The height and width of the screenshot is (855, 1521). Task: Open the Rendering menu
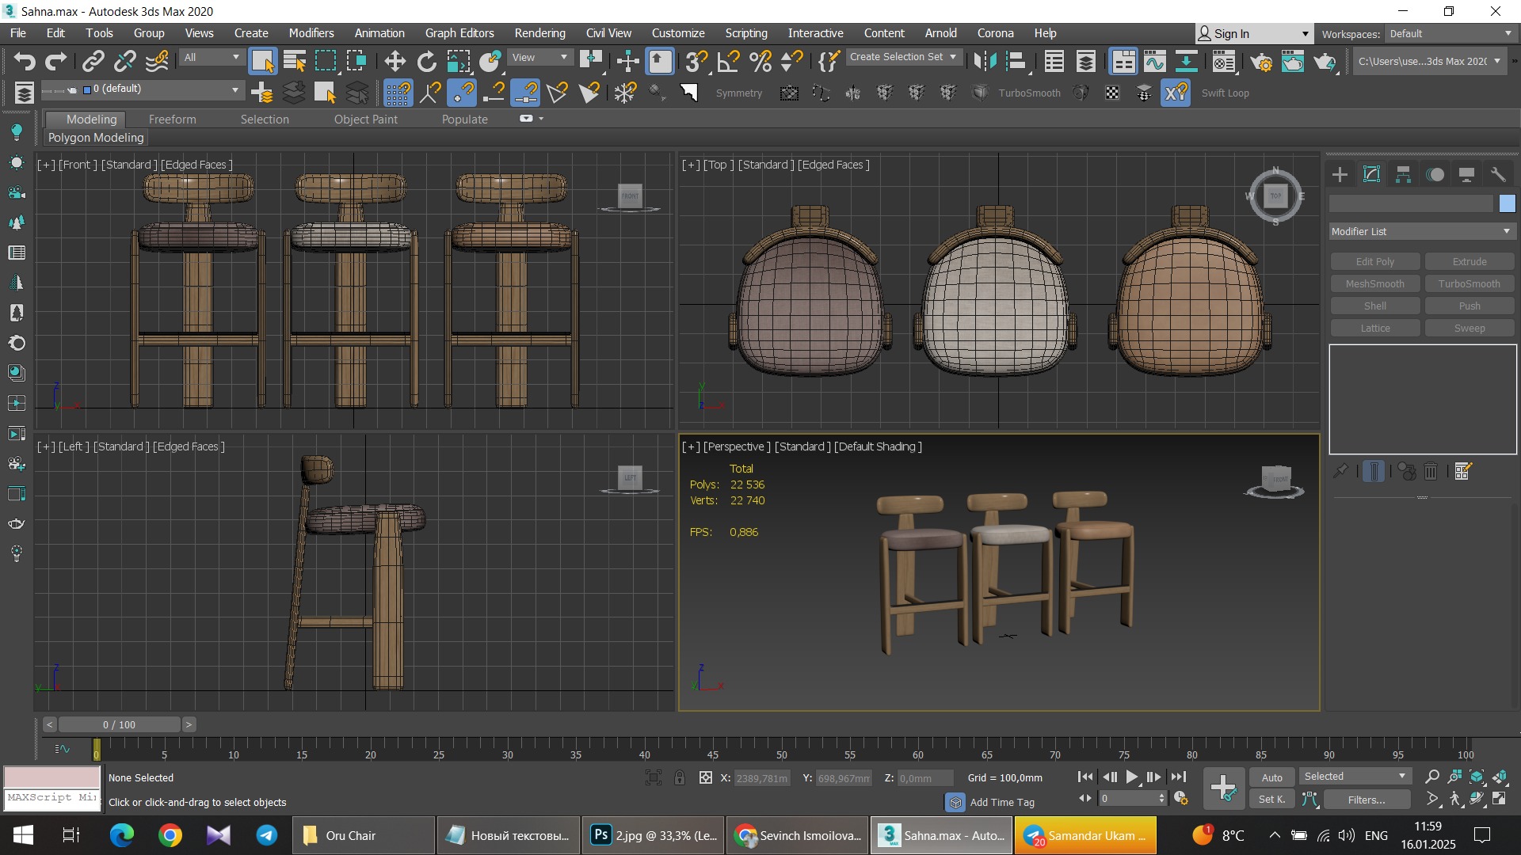pos(539,33)
